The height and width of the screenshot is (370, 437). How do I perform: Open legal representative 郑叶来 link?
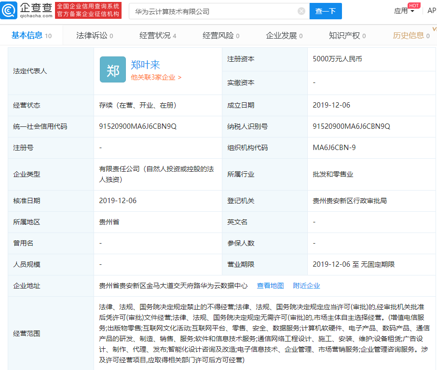click(145, 65)
